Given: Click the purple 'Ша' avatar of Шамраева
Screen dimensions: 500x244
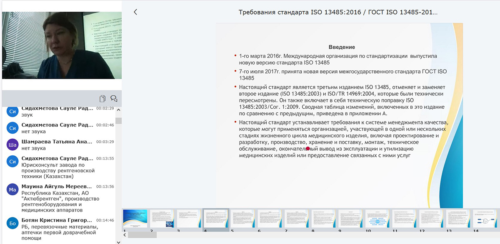Looking at the screenshot, I should (12, 144).
